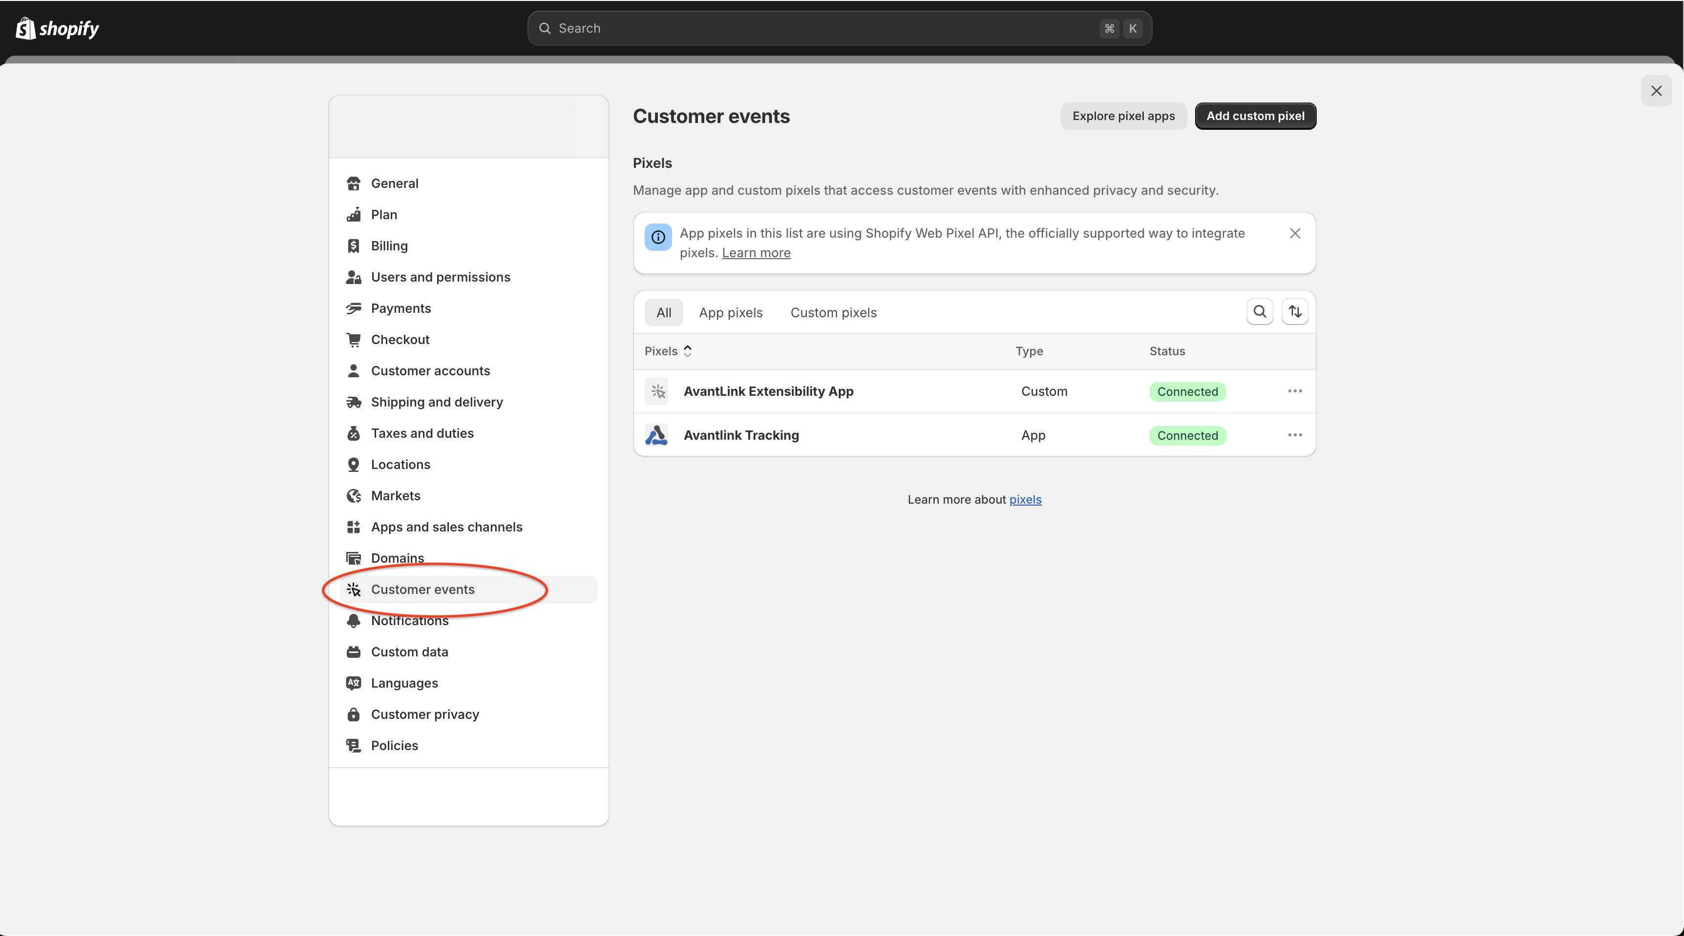The image size is (1684, 936).
Task: Click the Checkout cart icon
Action: [x=354, y=340]
